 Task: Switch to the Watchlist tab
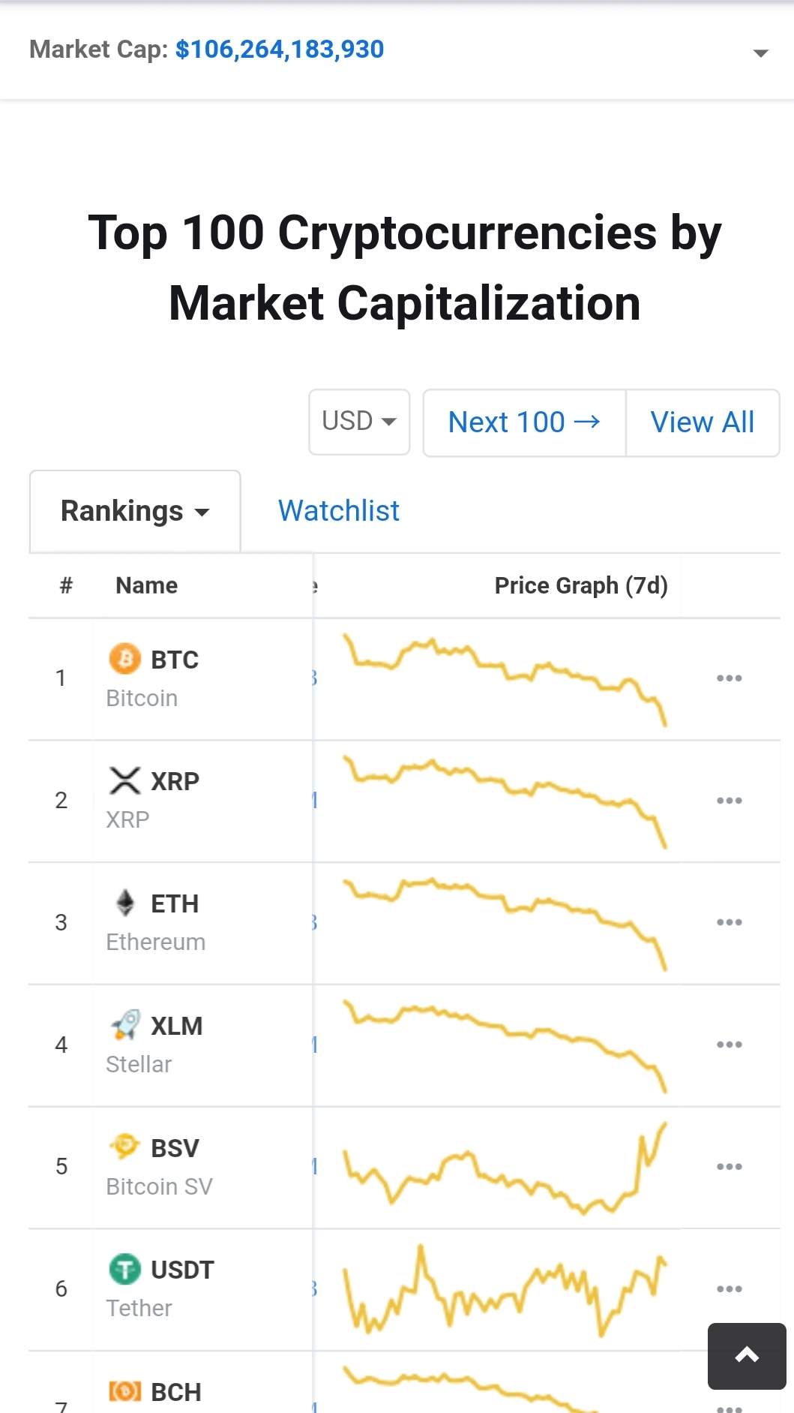click(338, 511)
